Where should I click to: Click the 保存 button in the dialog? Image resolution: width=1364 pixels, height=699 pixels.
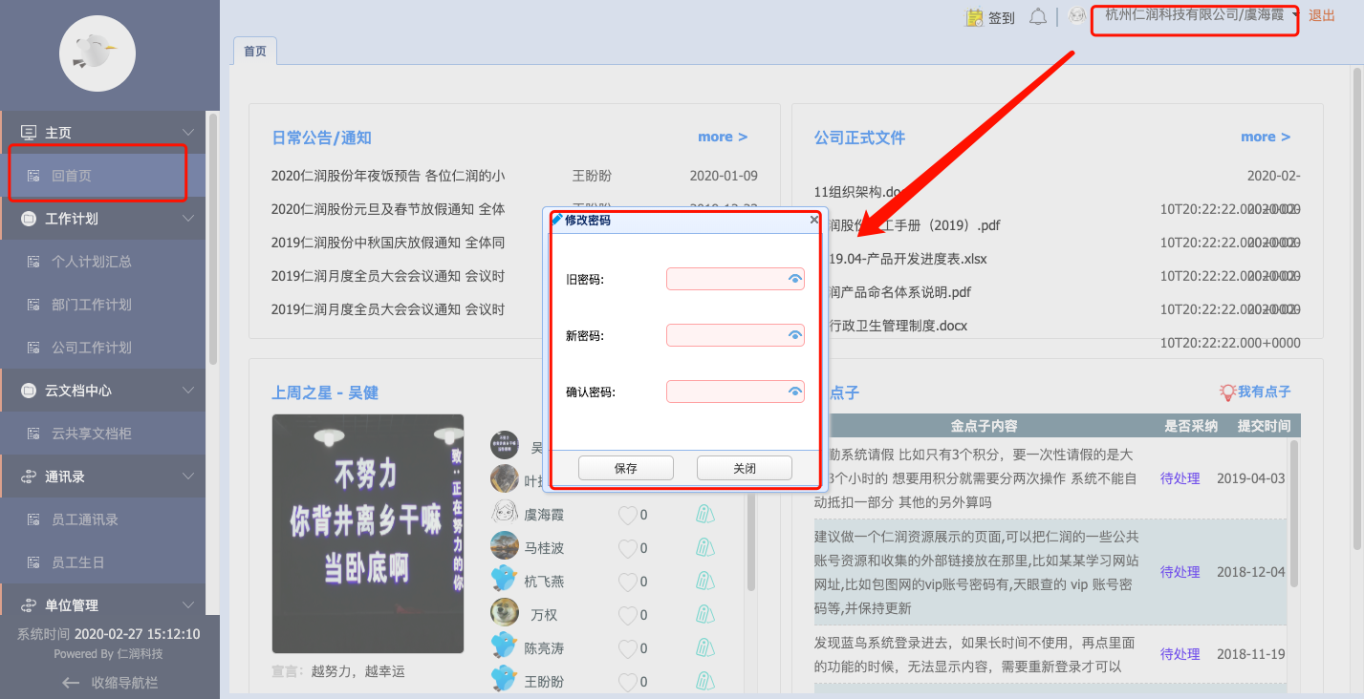[x=626, y=468]
